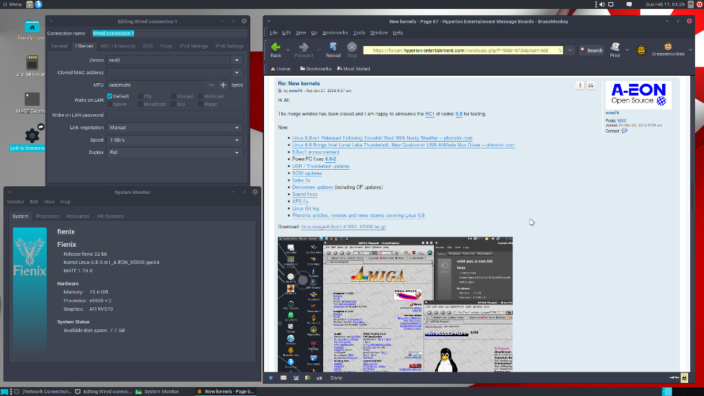Viewport: 704px width, 396px height.
Task: Enable the Unicast Wake on LAN checkbox
Action: [x=173, y=96]
